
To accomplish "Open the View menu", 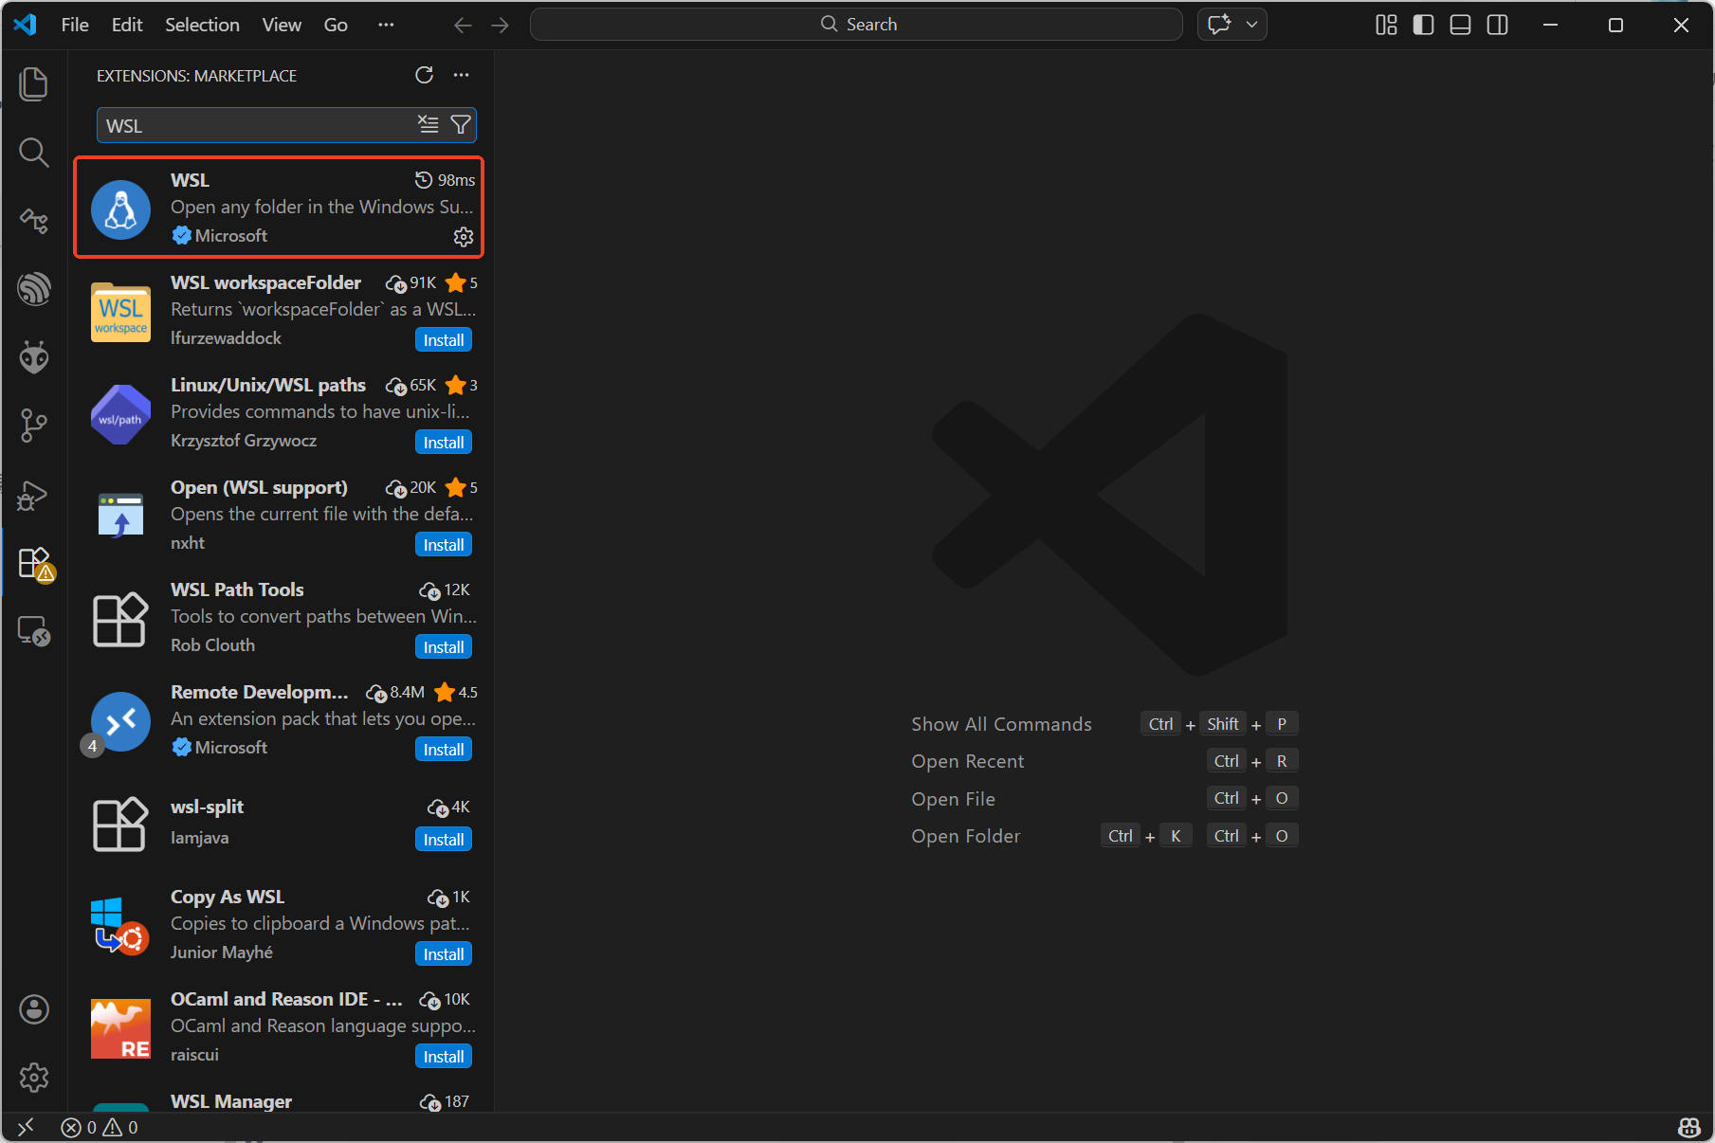I will point(282,25).
